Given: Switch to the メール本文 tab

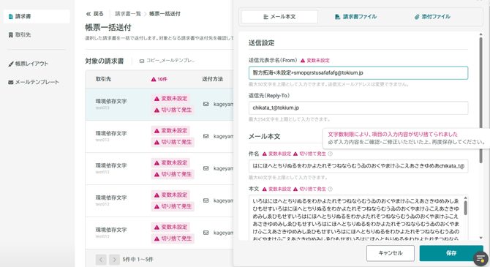Looking at the screenshot, I should (x=279, y=17).
